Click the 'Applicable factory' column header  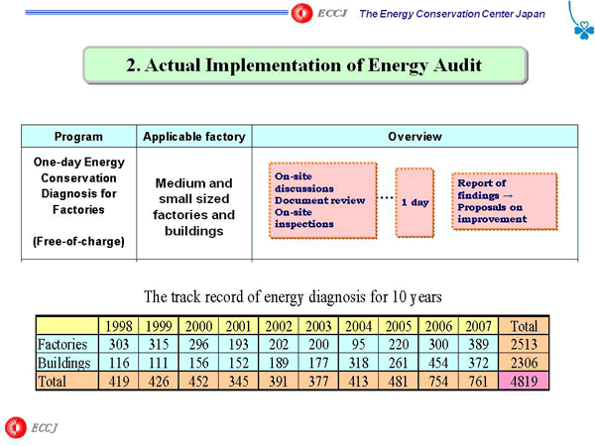pos(194,137)
